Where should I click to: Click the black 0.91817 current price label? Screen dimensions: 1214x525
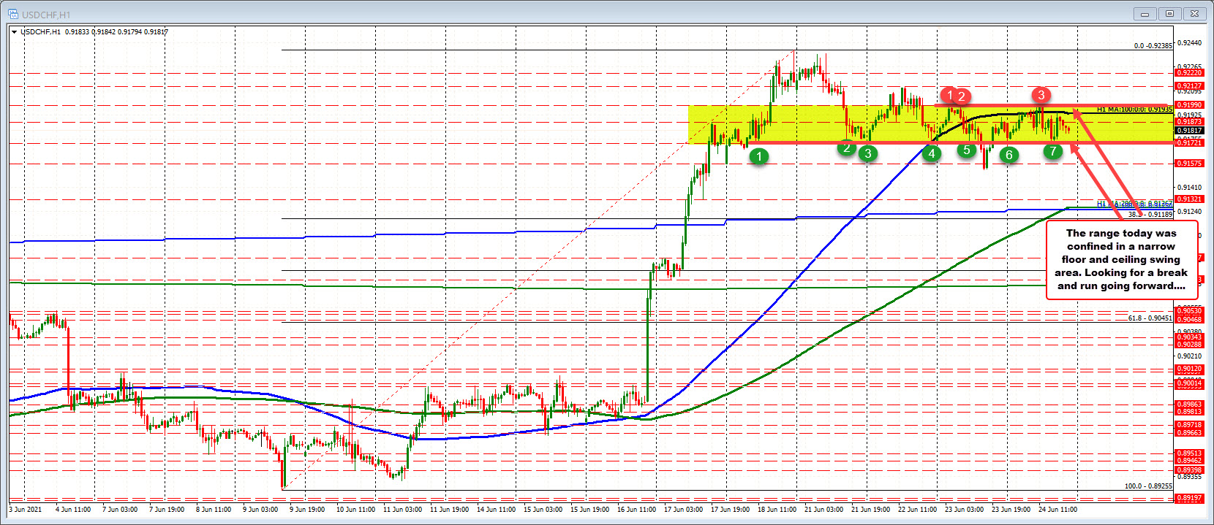(1189, 131)
